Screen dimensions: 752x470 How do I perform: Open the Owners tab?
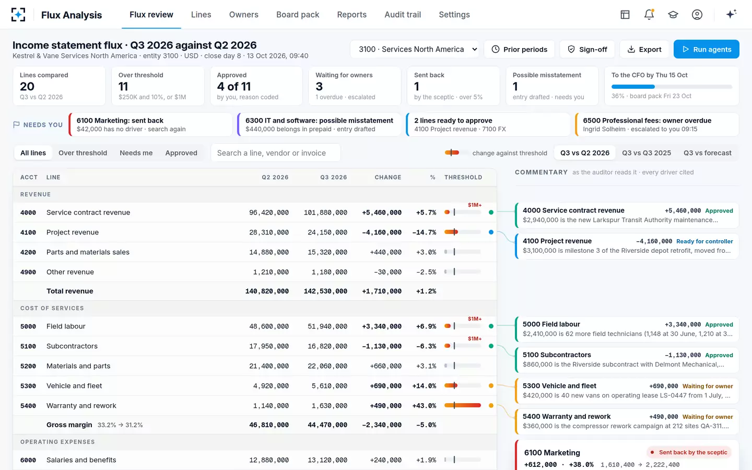click(x=244, y=15)
